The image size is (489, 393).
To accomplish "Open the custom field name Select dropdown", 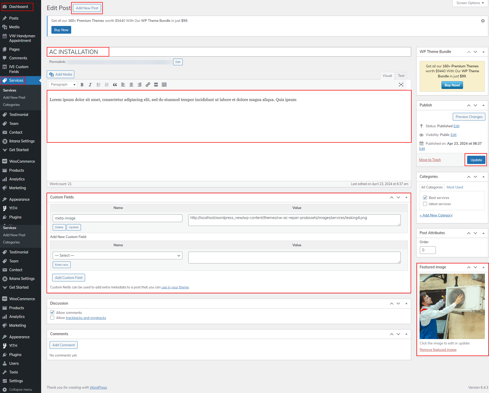I will (117, 255).
